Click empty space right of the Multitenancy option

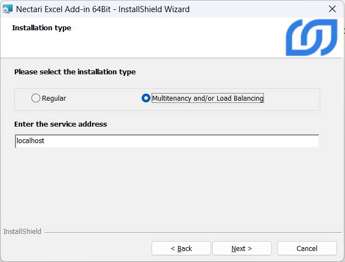coord(292,99)
